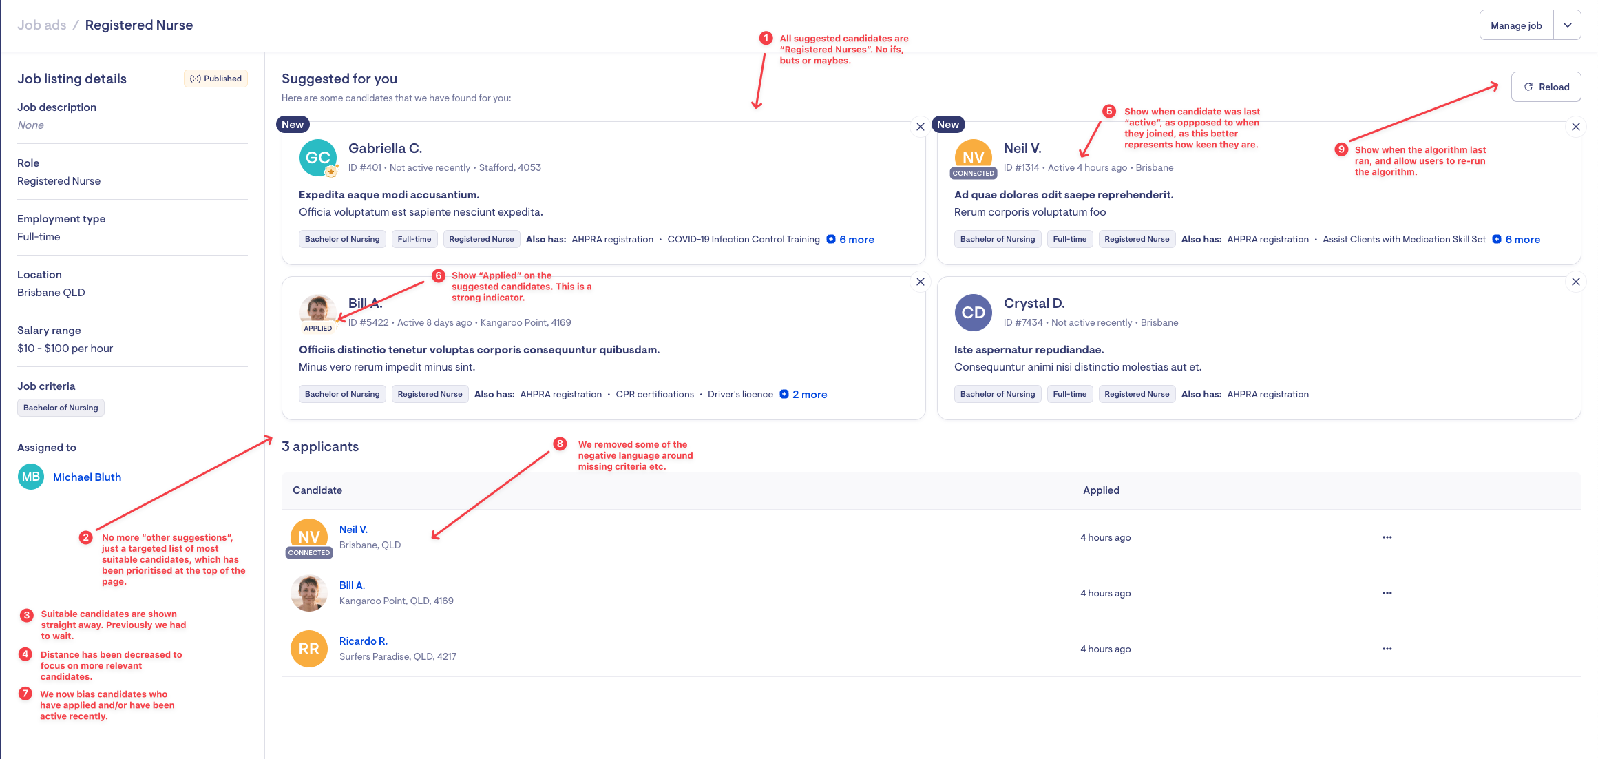This screenshot has height=759, width=1598.
Task: Open assignee Michael Bluth's profile link
Action: tap(87, 477)
